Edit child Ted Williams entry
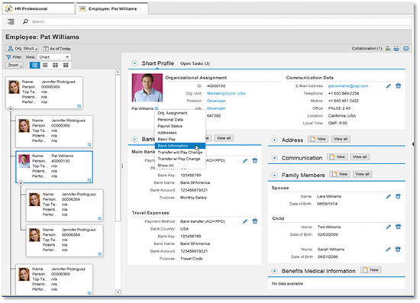 (x=389, y=227)
